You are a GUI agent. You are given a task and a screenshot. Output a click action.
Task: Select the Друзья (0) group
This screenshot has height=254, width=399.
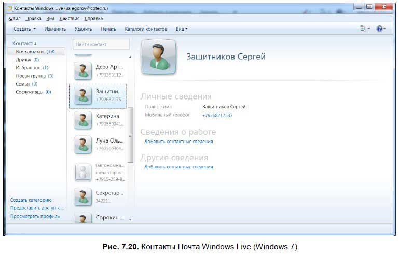click(x=27, y=60)
